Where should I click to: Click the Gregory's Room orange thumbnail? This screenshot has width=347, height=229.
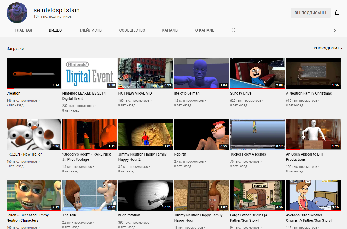pos(90,134)
